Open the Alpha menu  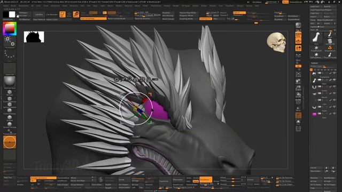6,6
